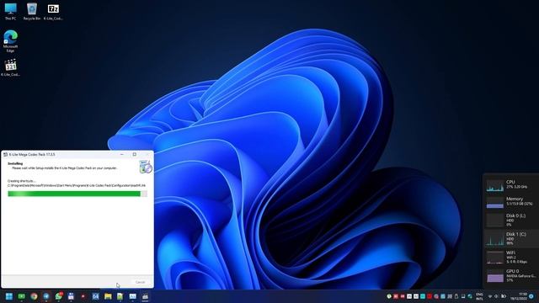Open the Recycle Bin desktop icon
This screenshot has width=539, height=303.
(32, 11)
